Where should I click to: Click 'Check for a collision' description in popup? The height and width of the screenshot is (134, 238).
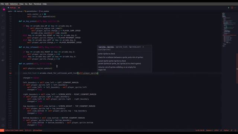click(120, 57)
